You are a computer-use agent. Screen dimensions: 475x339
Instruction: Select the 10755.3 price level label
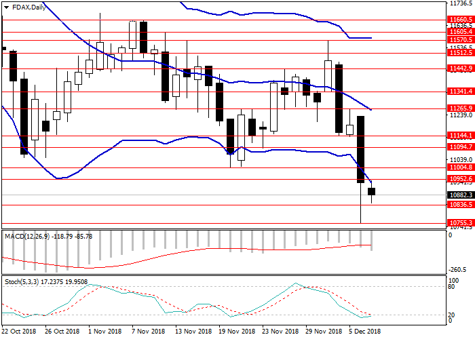pyautogui.click(x=461, y=223)
